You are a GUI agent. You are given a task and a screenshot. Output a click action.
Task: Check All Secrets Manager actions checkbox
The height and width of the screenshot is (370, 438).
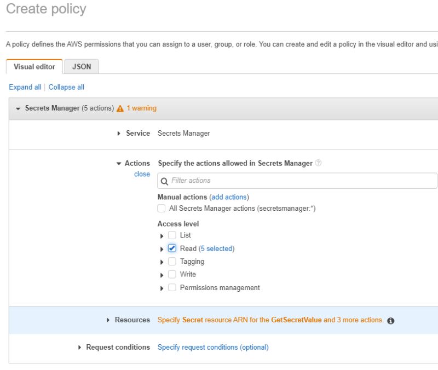162,209
